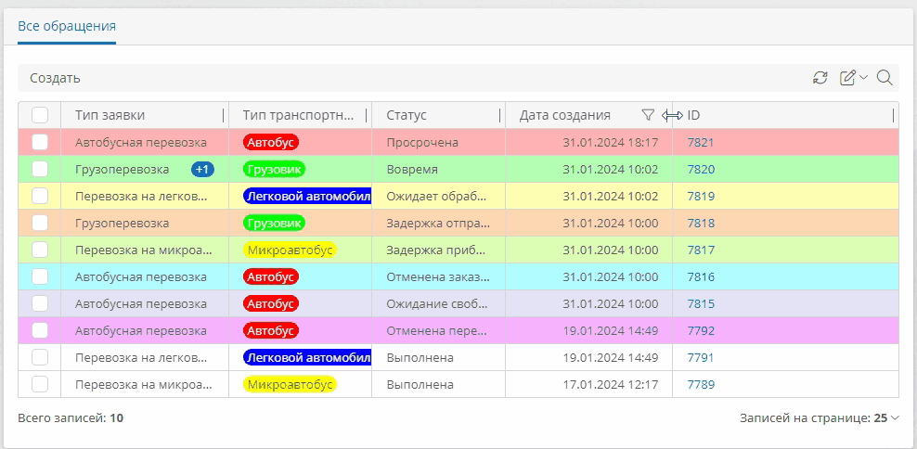
Task: Click the yellow Микроавтобус tag in row 7817
Action: tap(289, 250)
